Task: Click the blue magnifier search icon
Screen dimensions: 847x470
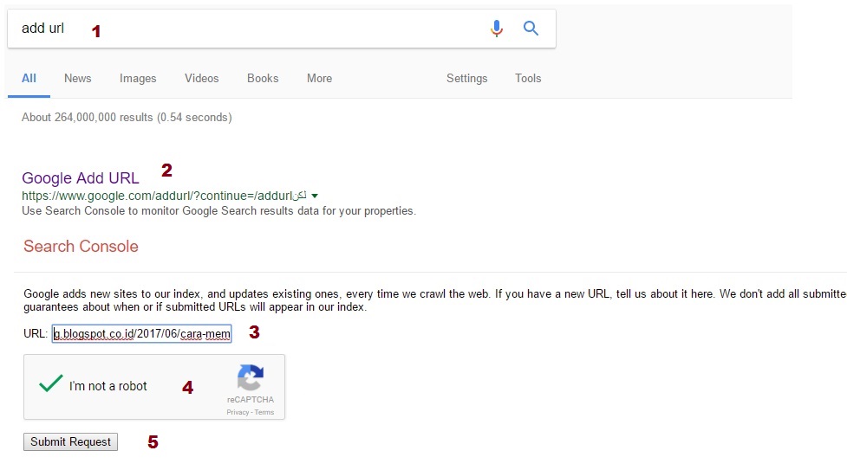Action: point(531,28)
